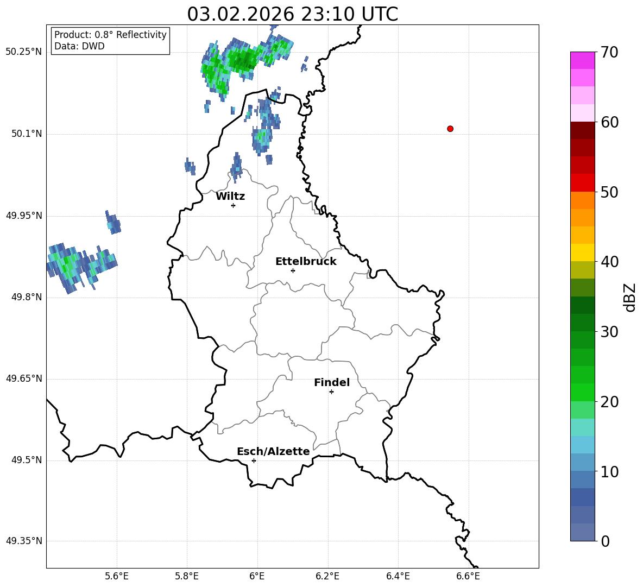Click the cross marker below Ettelbruck
The image size is (643, 587).
click(x=293, y=270)
